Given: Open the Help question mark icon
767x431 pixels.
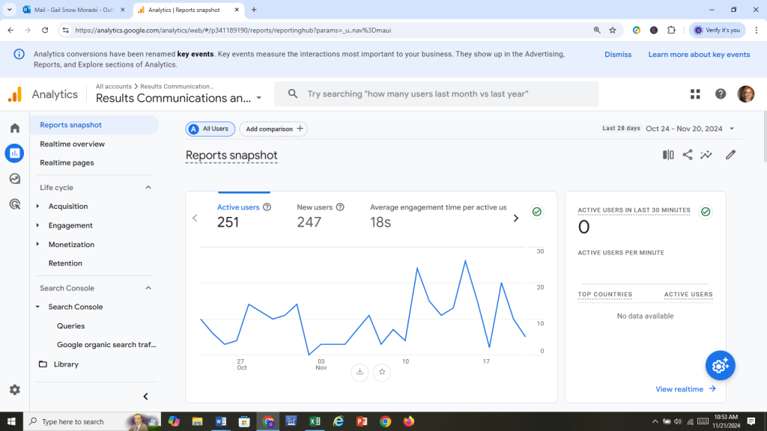Looking at the screenshot, I should click(x=721, y=94).
